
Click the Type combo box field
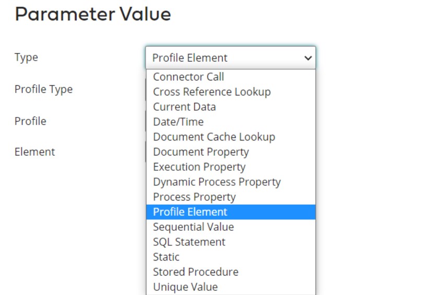coord(224,58)
